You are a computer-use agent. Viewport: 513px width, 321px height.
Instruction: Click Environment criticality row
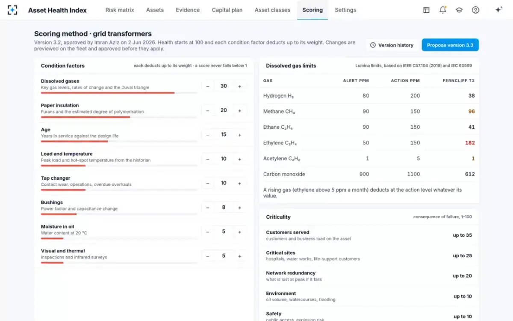tap(369, 296)
